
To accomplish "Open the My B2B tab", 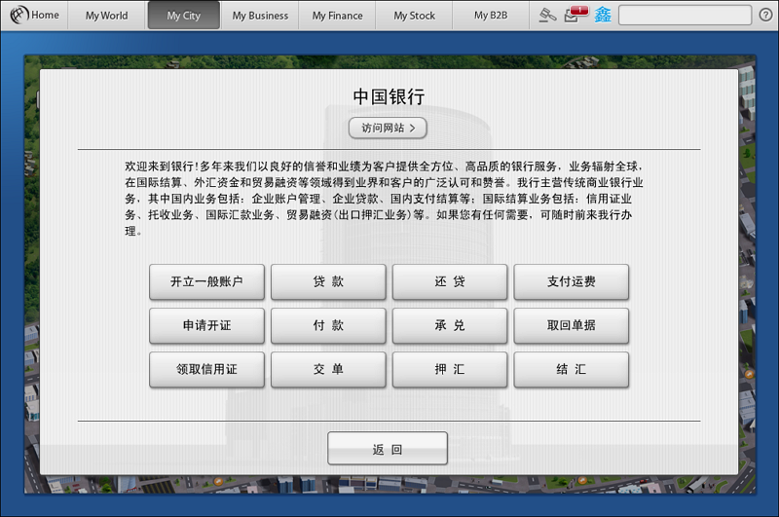I will point(491,16).
